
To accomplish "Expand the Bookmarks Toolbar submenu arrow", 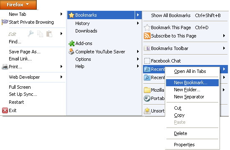I will coord(224,48).
